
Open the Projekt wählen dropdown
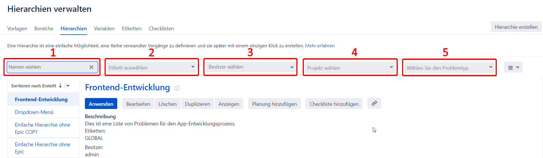coord(350,68)
